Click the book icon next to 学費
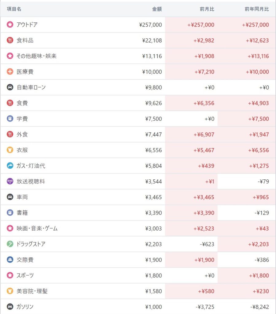276x314 pixels. (x=10, y=119)
